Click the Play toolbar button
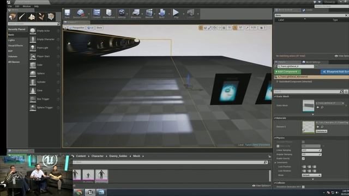 176,14
